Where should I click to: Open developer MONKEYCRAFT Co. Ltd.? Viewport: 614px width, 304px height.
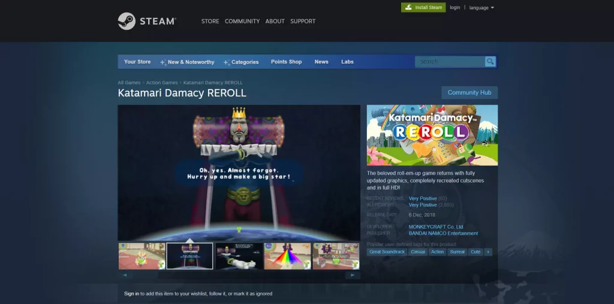(x=437, y=227)
